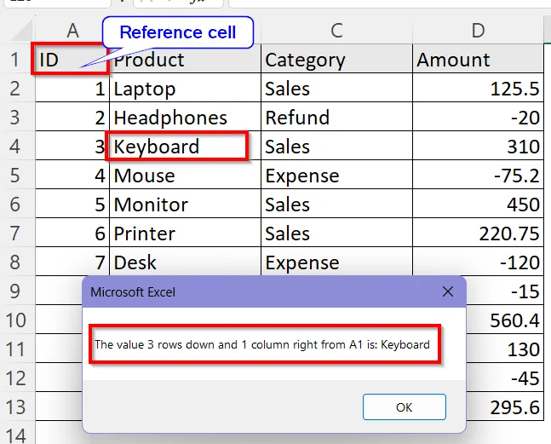The height and width of the screenshot is (444, 551).
Task: Select the Laptop cell
Action: point(185,88)
